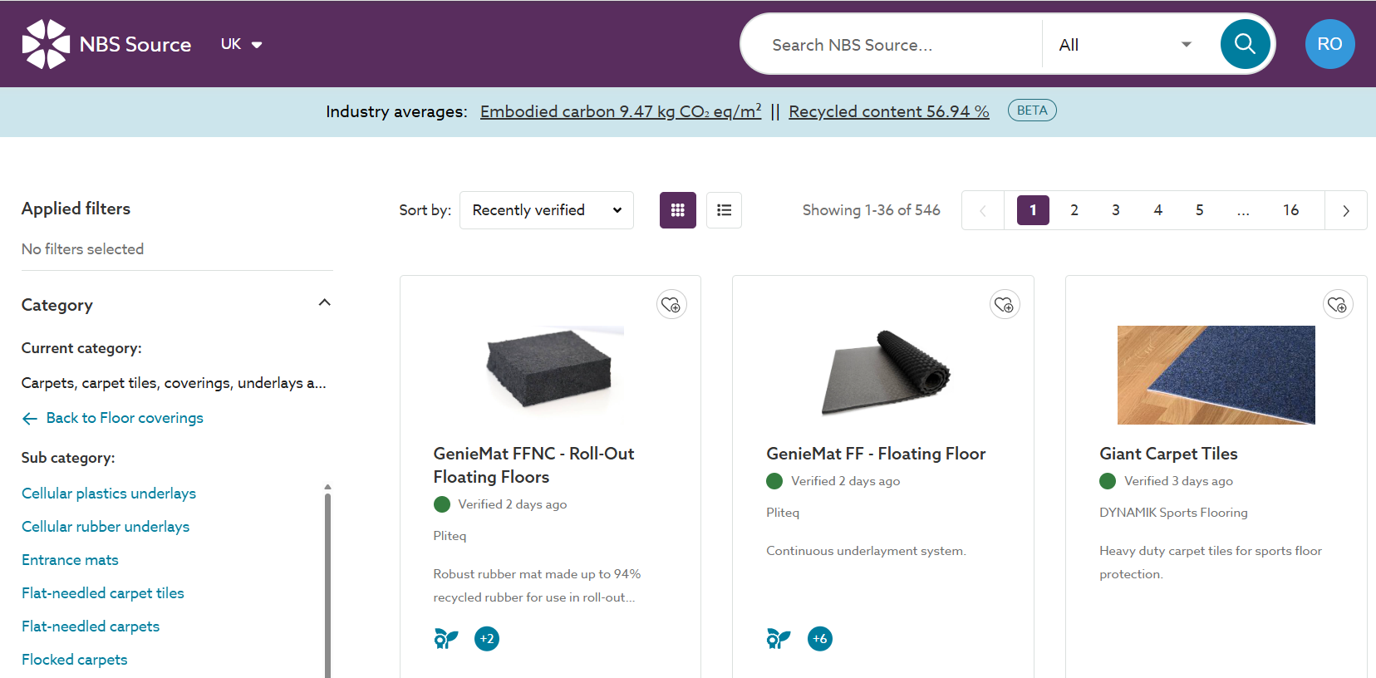Switch to list view layout
Image resolution: width=1376 pixels, height=678 pixels.
click(724, 210)
